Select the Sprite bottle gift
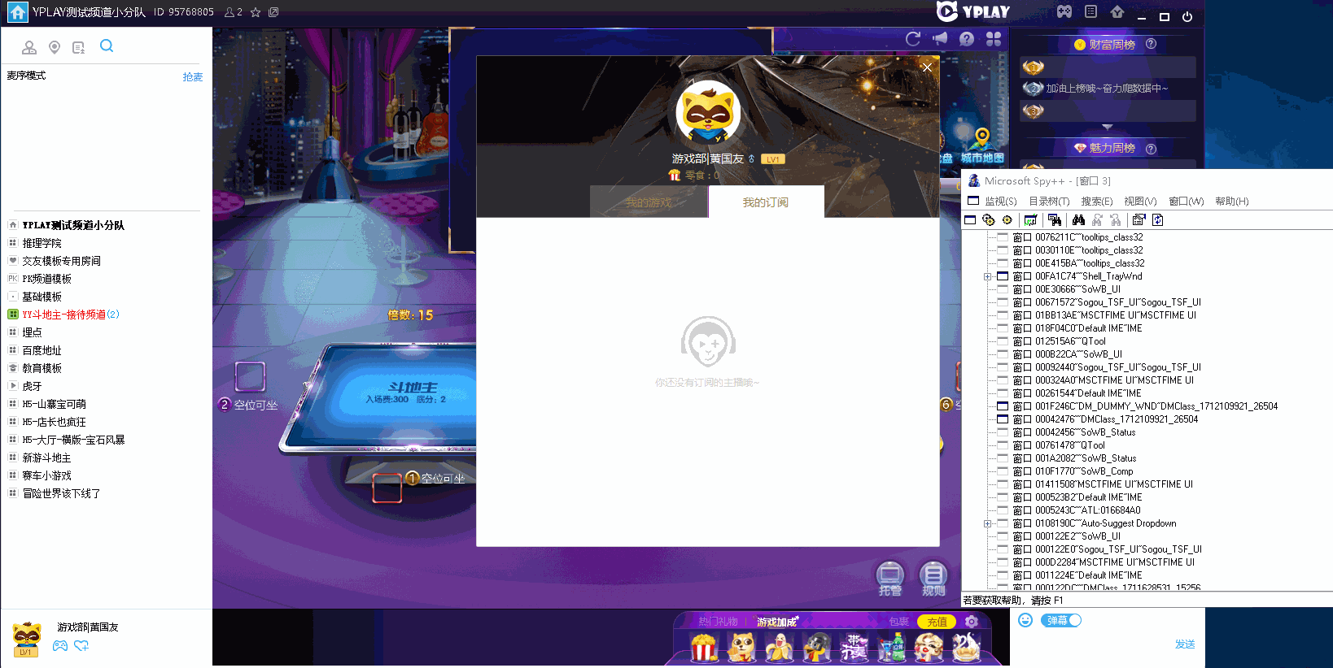Screen dimensions: 1333x668 893,648
